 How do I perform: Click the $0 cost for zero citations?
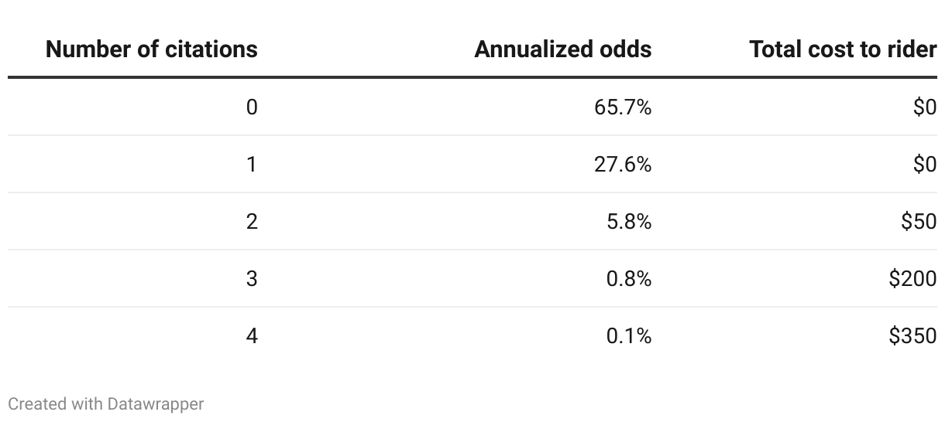click(925, 107)
